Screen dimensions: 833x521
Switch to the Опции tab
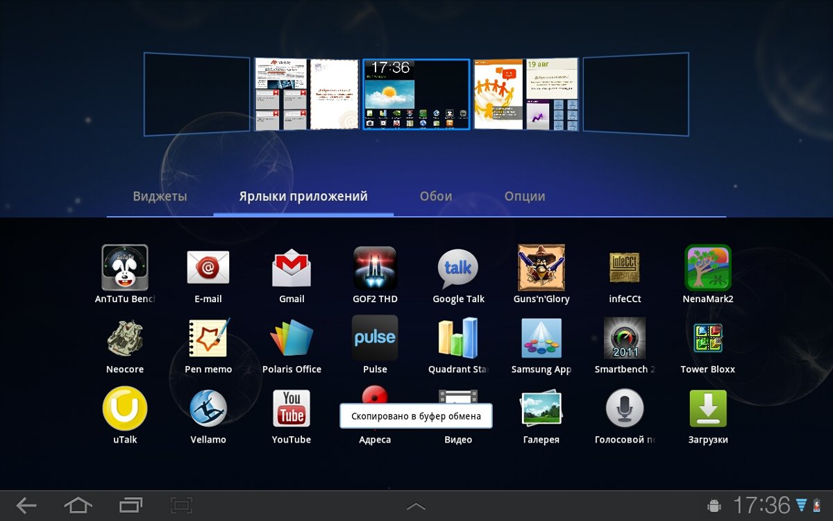[525, 197]
